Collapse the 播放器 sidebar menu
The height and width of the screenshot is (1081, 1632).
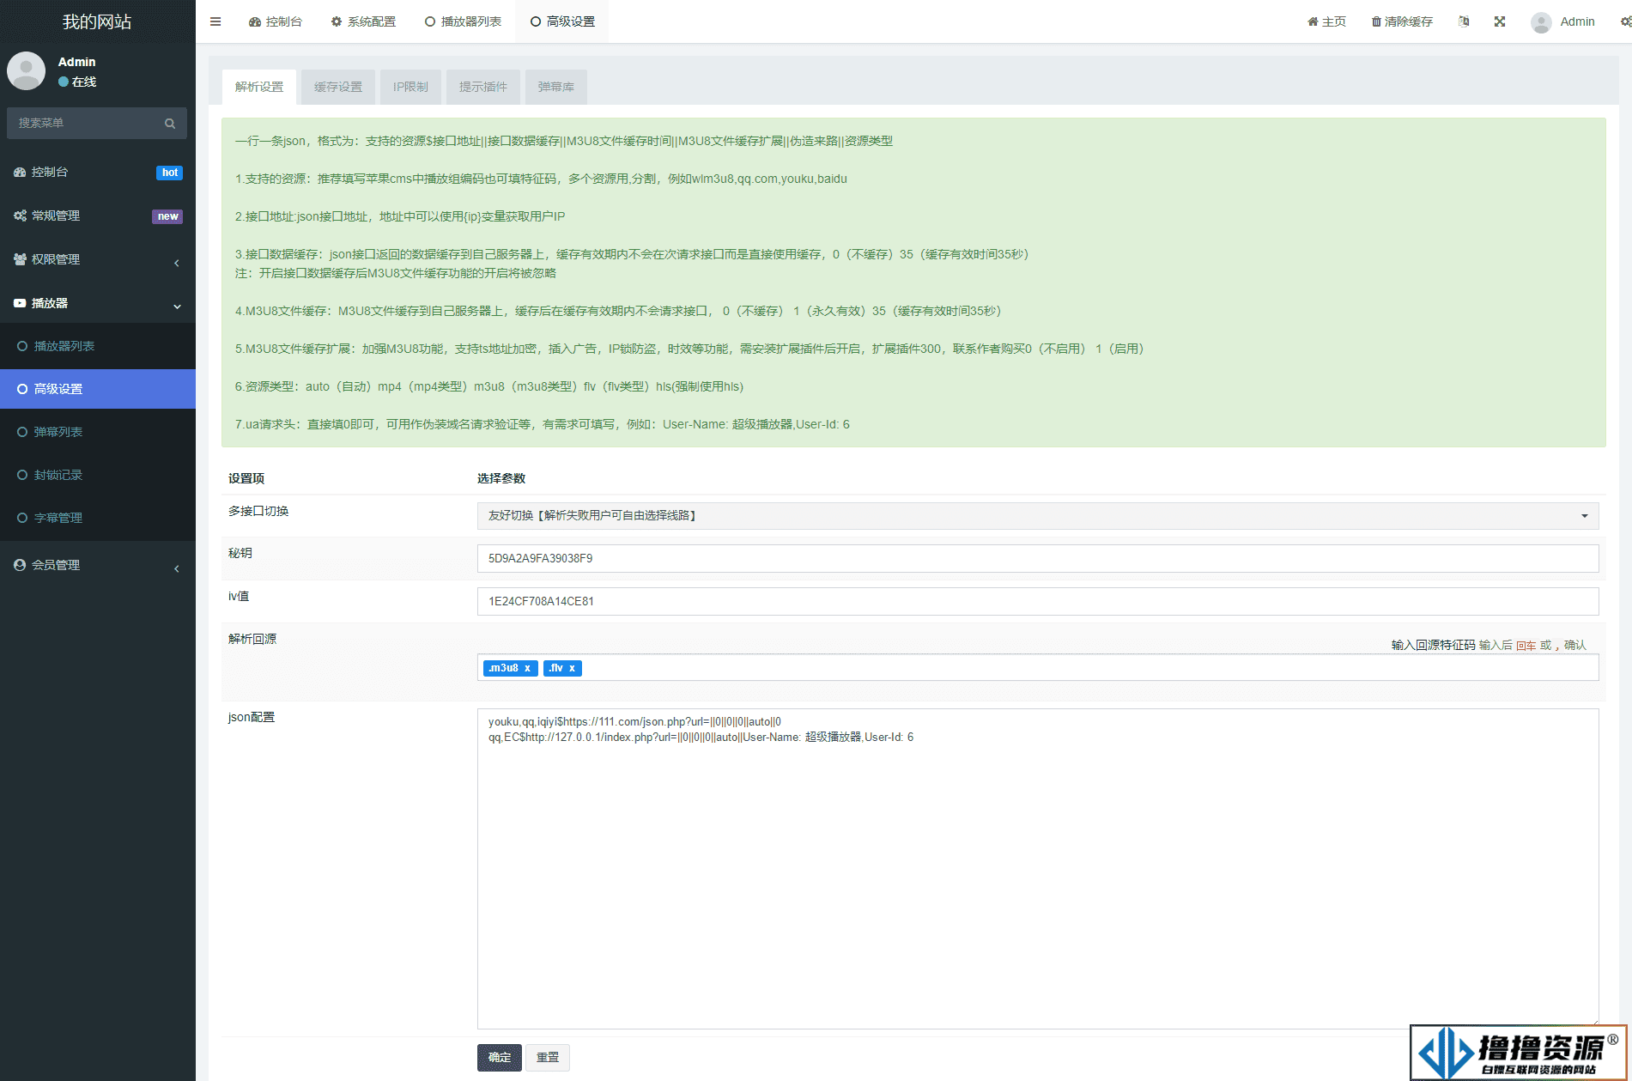pos(98,303)
